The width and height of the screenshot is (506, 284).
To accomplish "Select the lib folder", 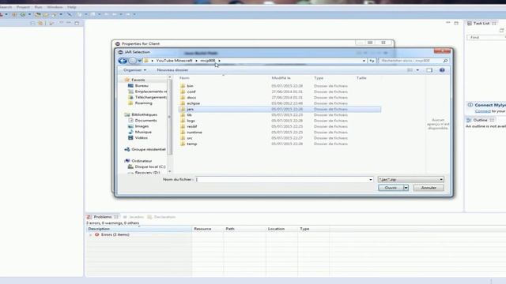I will point(189,115).
